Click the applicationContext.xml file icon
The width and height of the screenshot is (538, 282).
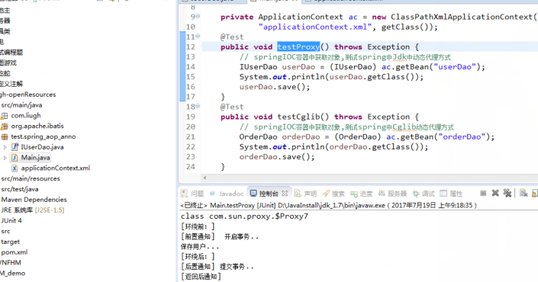(14, 168)
